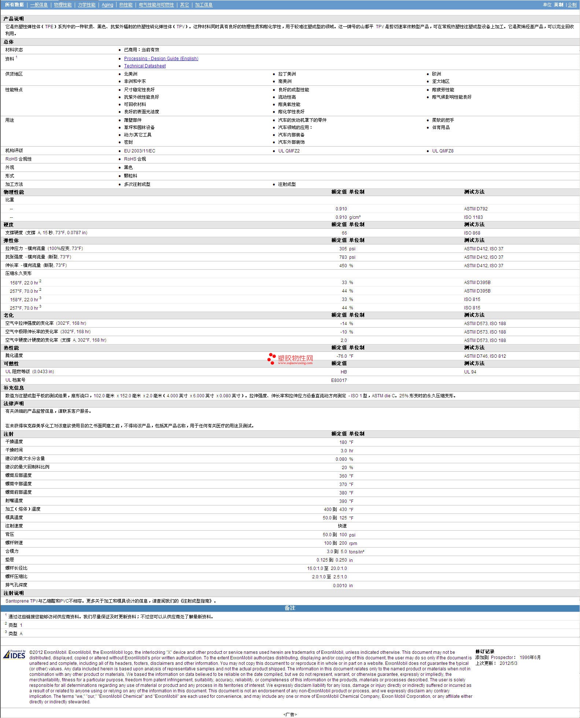Viewport: 580px width, 718px height.
Task: Click the 产品说明 section header
Action: 14,19
